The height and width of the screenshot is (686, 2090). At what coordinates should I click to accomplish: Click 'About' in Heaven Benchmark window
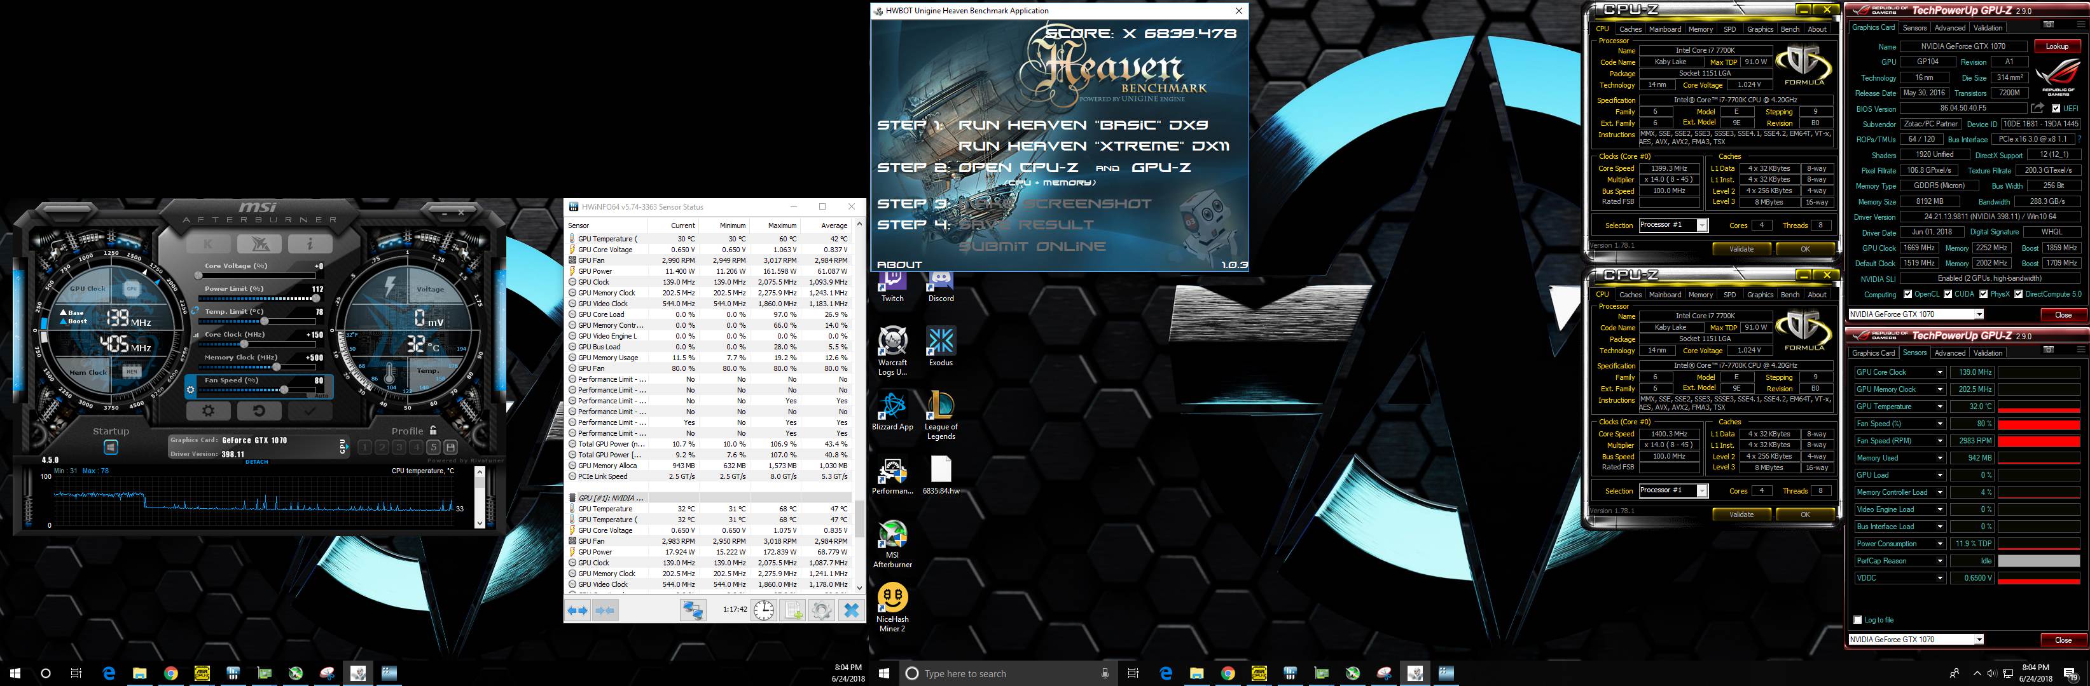pos(899,265)
